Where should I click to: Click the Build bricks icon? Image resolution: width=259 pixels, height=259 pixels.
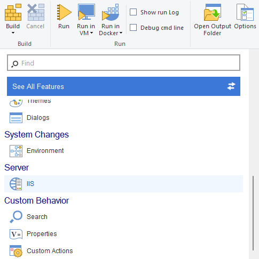[x=13, y=12]
